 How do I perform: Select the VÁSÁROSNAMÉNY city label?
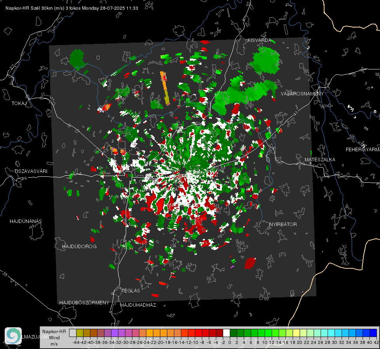point(302,94)
